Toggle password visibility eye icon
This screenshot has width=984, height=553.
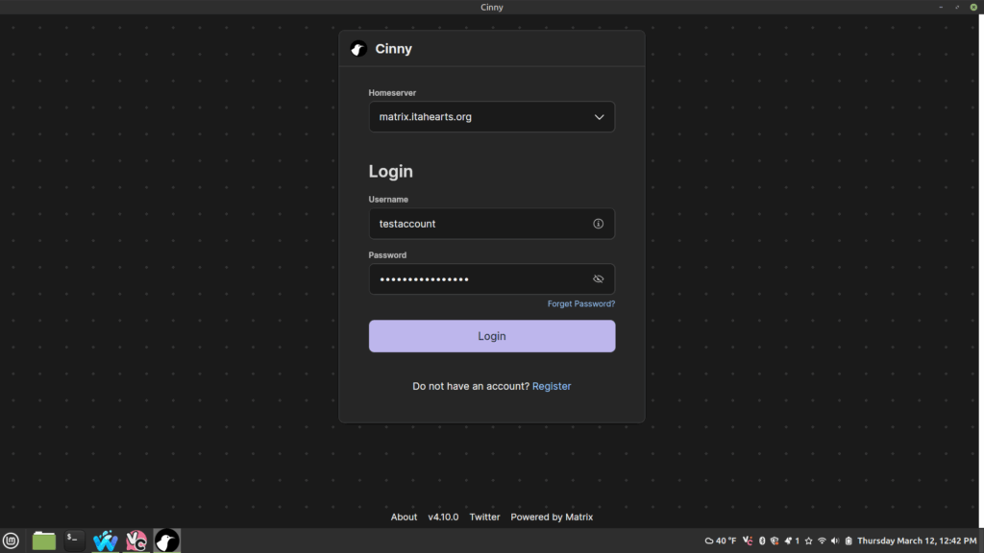(x=598, y=279)
